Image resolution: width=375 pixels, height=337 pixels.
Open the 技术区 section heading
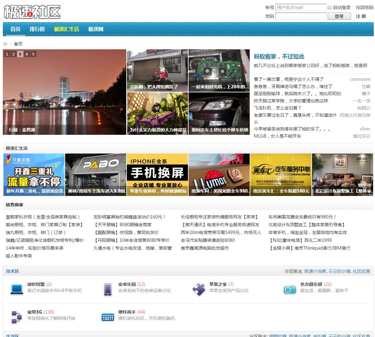tap(12, 271)
